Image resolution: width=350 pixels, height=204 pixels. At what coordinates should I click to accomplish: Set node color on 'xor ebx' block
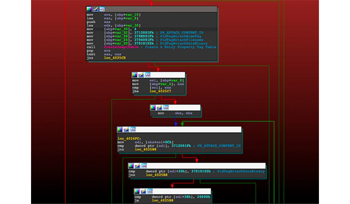click(153, 108)
